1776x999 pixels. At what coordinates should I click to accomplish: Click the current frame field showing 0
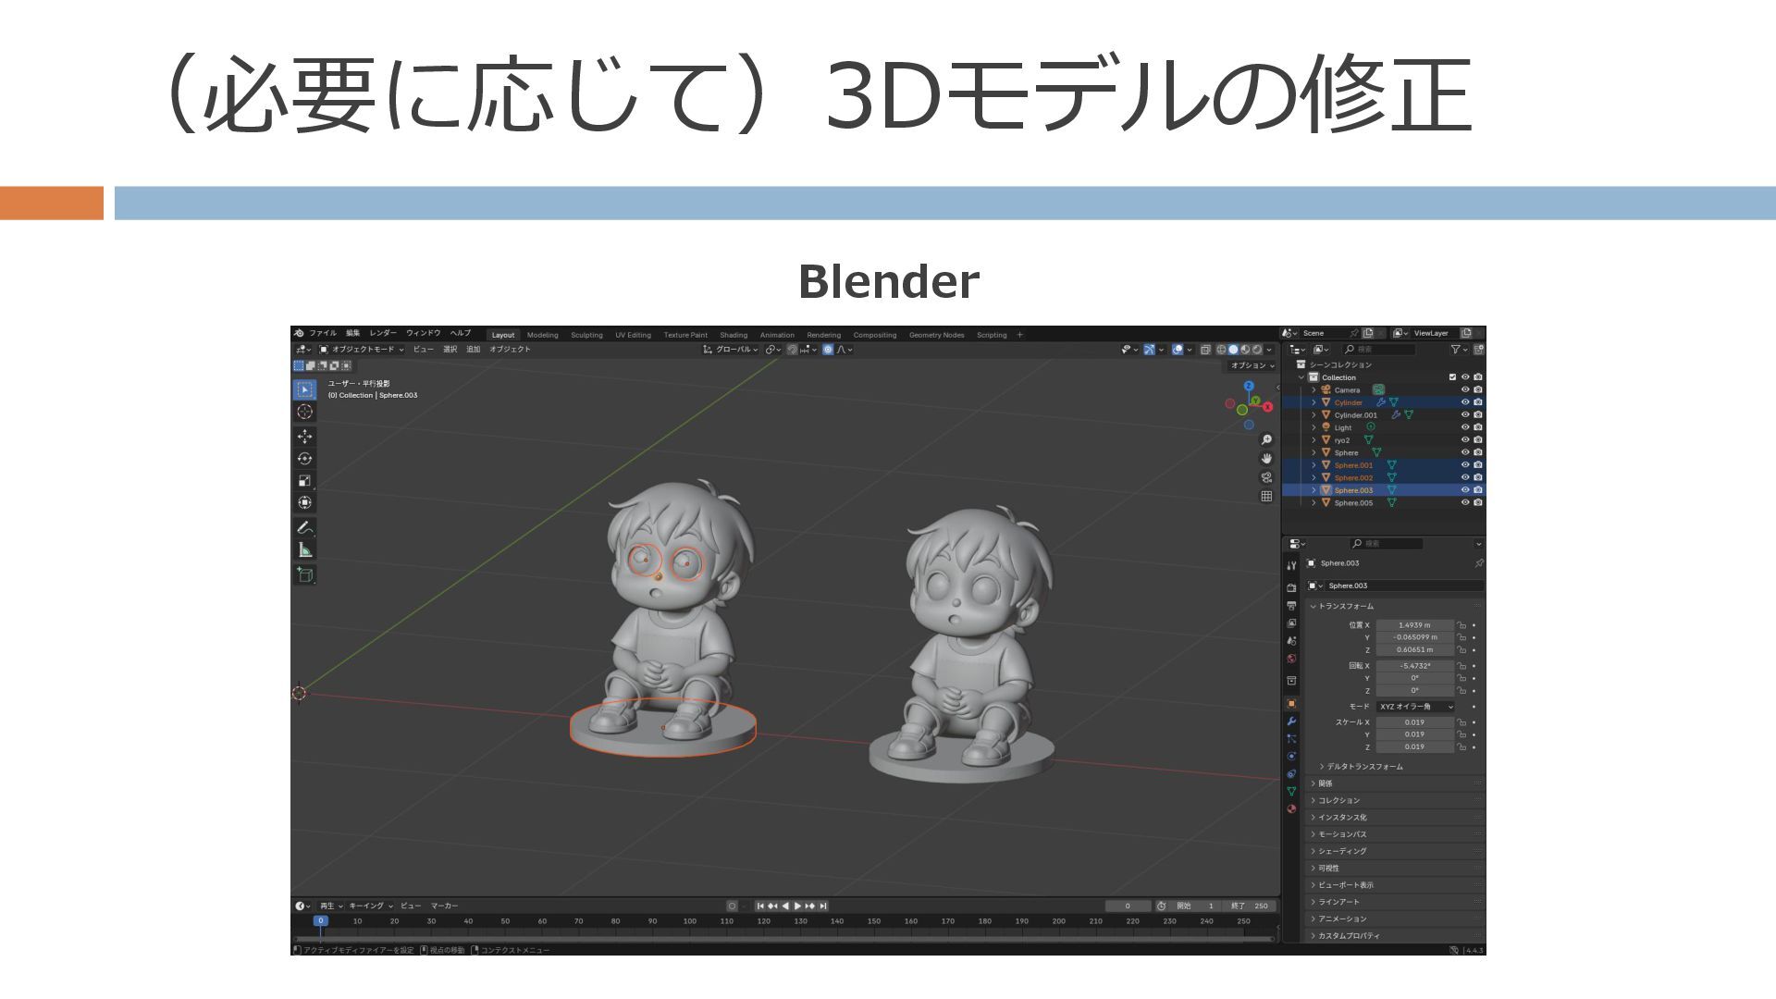1128,906
